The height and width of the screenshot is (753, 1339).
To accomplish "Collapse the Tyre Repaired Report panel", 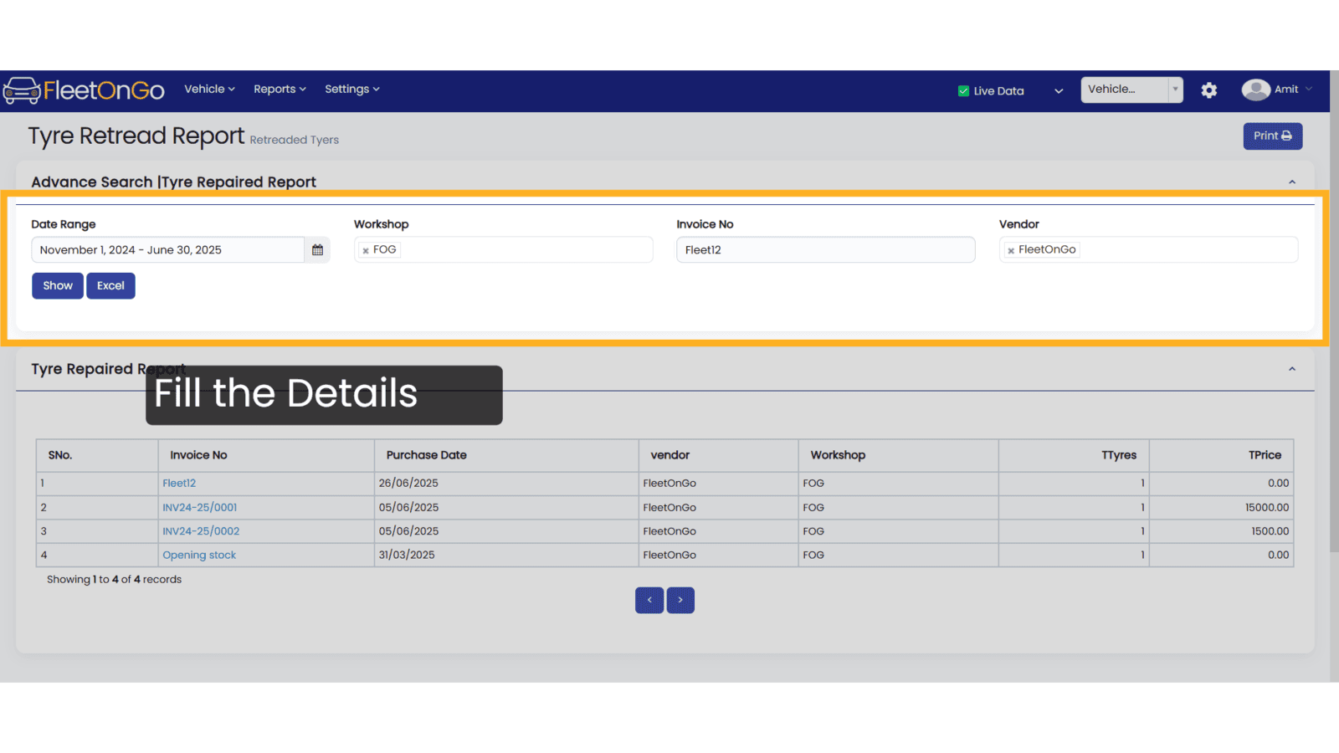I will coord(1292,369).
